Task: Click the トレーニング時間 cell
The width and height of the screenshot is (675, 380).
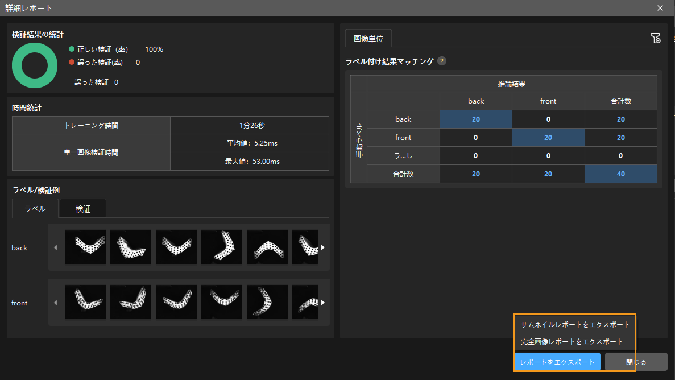Action: (x=91, y=125)
